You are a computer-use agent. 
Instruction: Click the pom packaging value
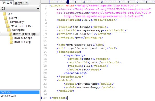(x=79, y=38)
